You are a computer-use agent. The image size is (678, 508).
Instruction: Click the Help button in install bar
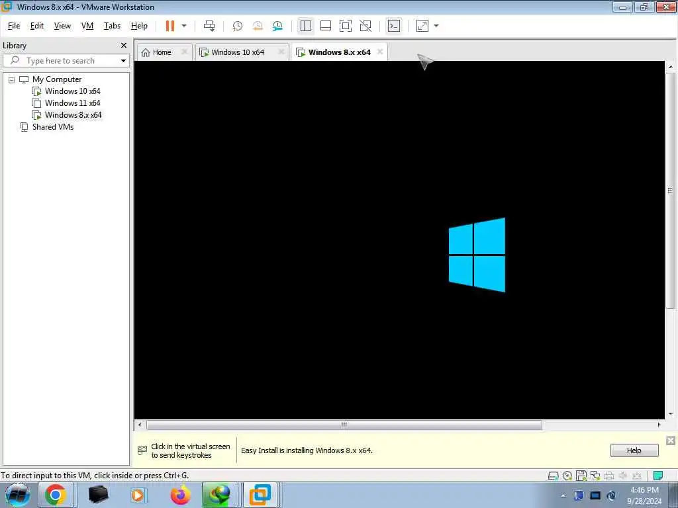tap(634, 450)
